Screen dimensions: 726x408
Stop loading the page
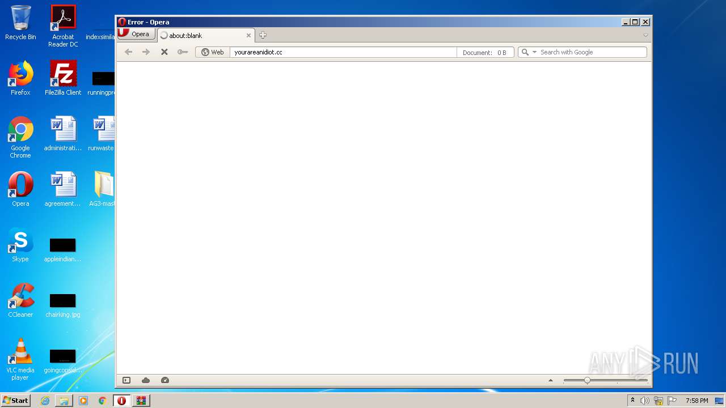164,52
